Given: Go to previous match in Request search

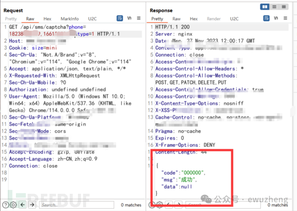Looking at the screenshot, I should point(23,205).
